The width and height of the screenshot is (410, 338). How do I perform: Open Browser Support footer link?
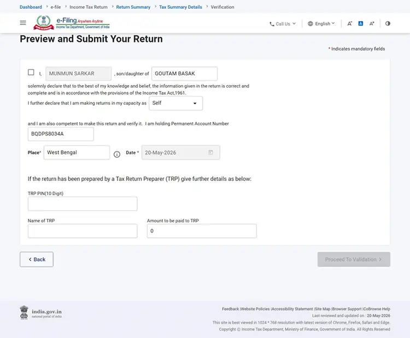[347, 309]
